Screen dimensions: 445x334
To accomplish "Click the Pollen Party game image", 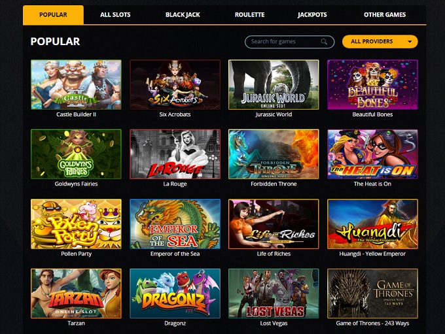I will point(76,224).
